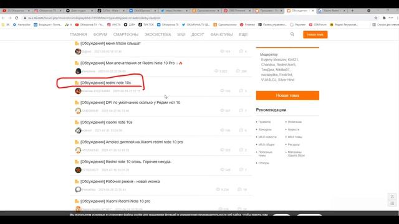This screenshot has height=224, width=399.
Task: Click comments icon on 'DPI по умолчанию' row
Action: tap(241, 111)
